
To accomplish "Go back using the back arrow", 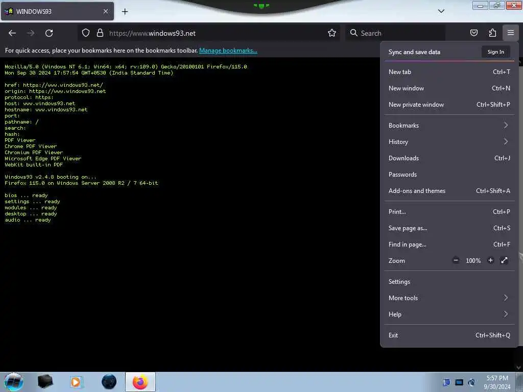I will tap(12, 33).
